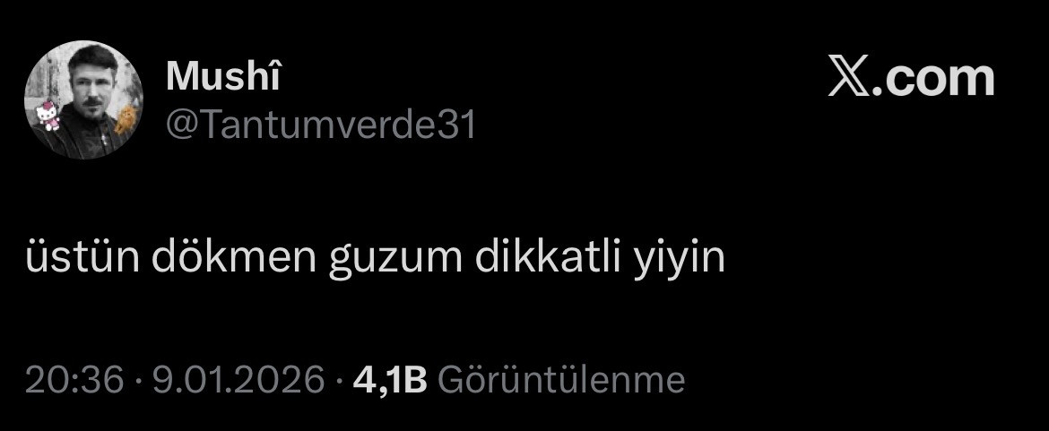Click the 4,1B view count
This screenshot has height=431, width=1049.
(x=390, y=381)
